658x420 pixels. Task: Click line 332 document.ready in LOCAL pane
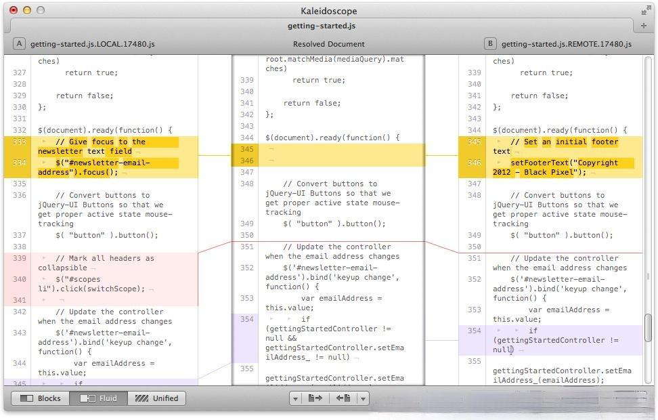(105, 130)
